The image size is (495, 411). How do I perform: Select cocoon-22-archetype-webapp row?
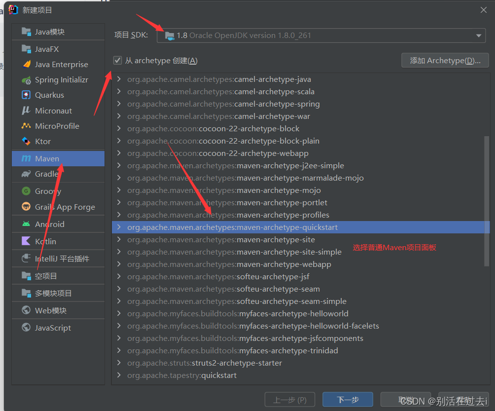pos(301,153)
